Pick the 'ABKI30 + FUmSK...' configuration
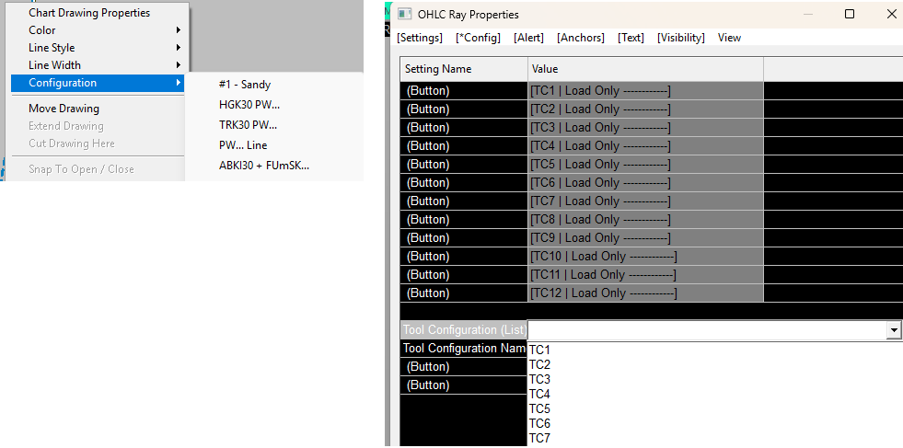 click(264, 166)
